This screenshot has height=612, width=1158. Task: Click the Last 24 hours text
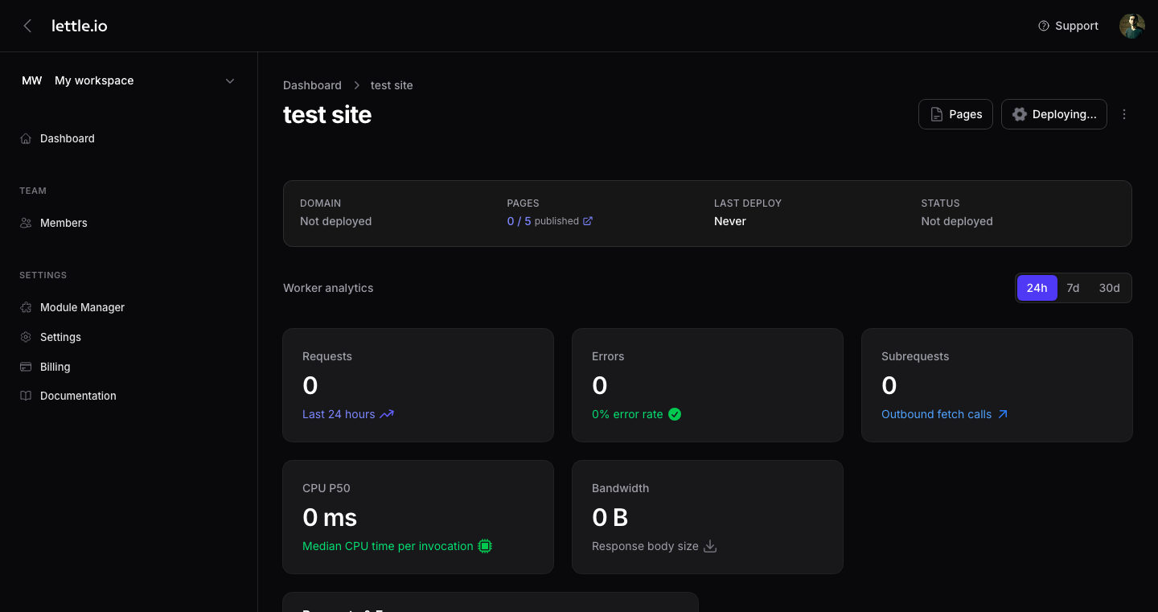[x=339, y=414]
